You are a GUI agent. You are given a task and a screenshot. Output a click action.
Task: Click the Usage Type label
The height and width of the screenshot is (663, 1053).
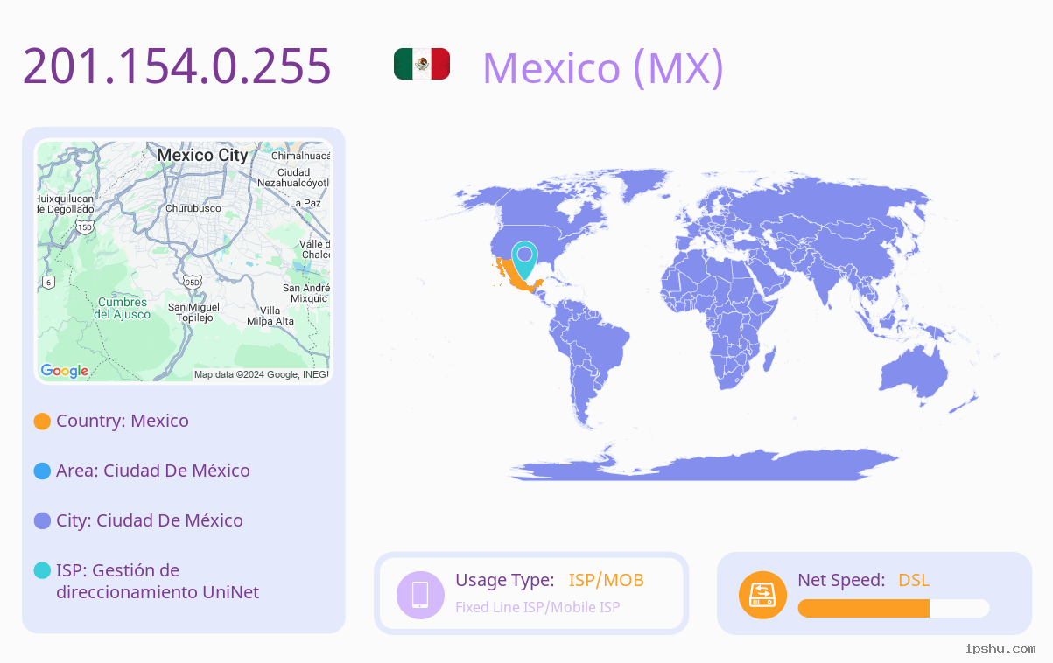[505, 580]
